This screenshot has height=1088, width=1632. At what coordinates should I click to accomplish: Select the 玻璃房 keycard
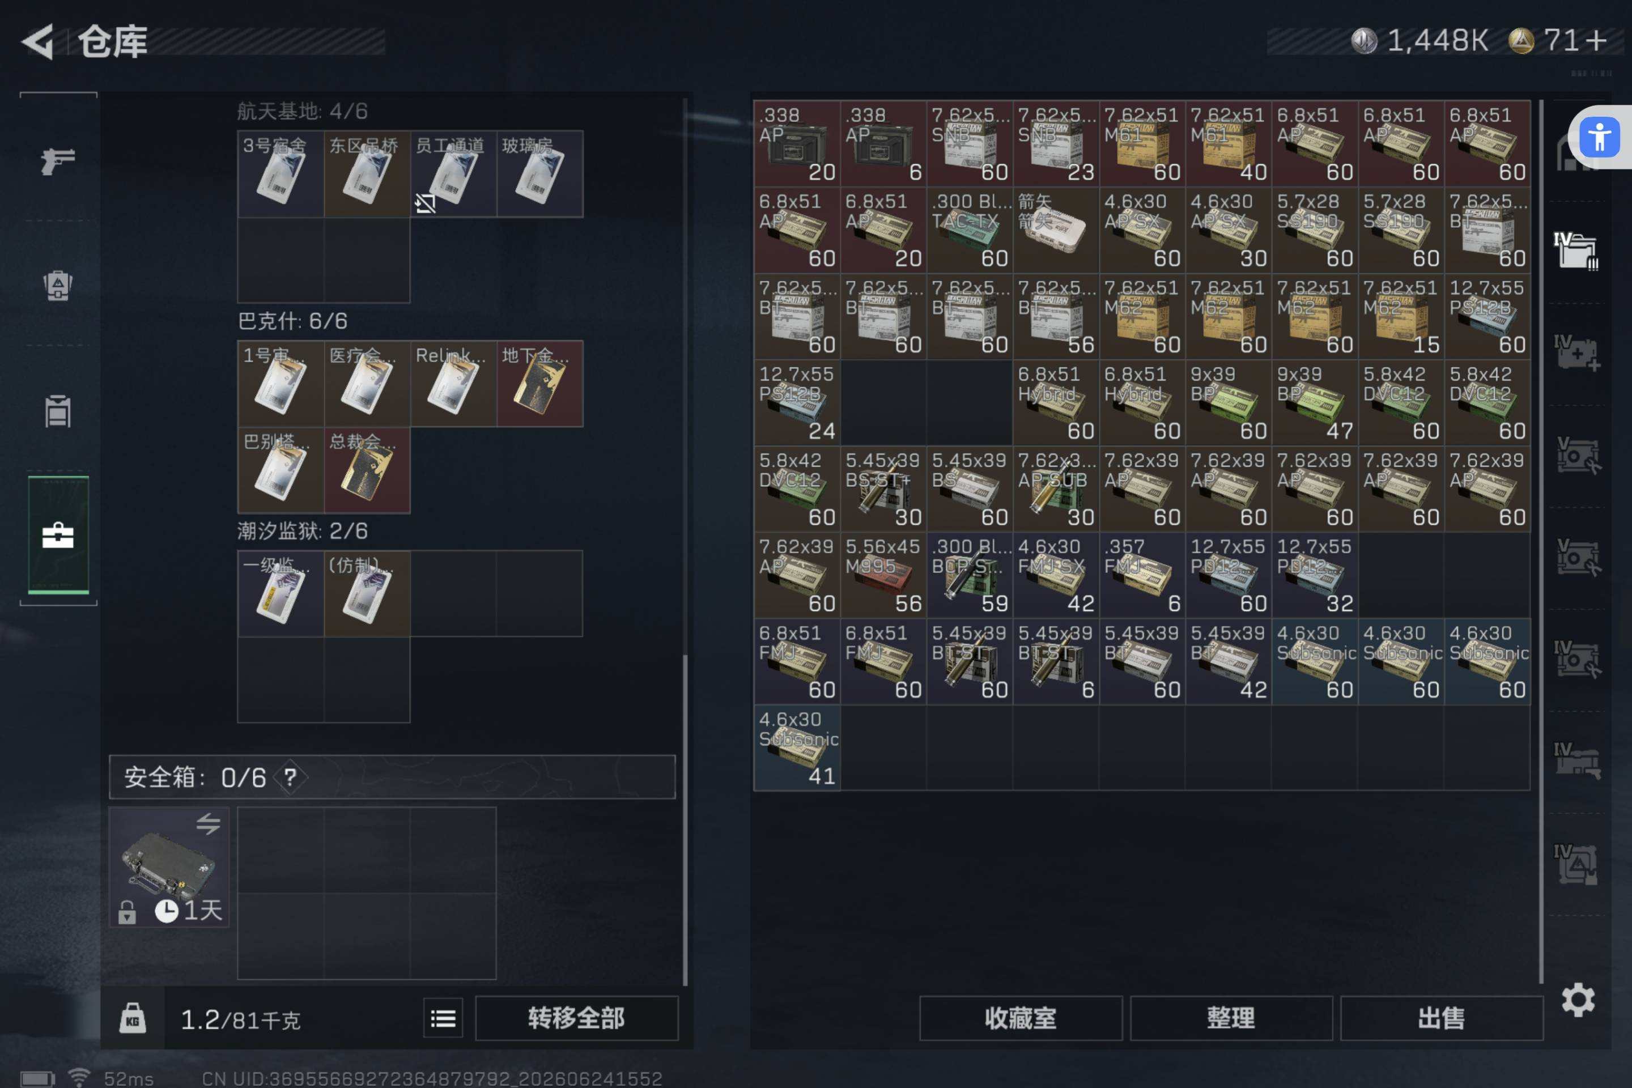point(540,174)
